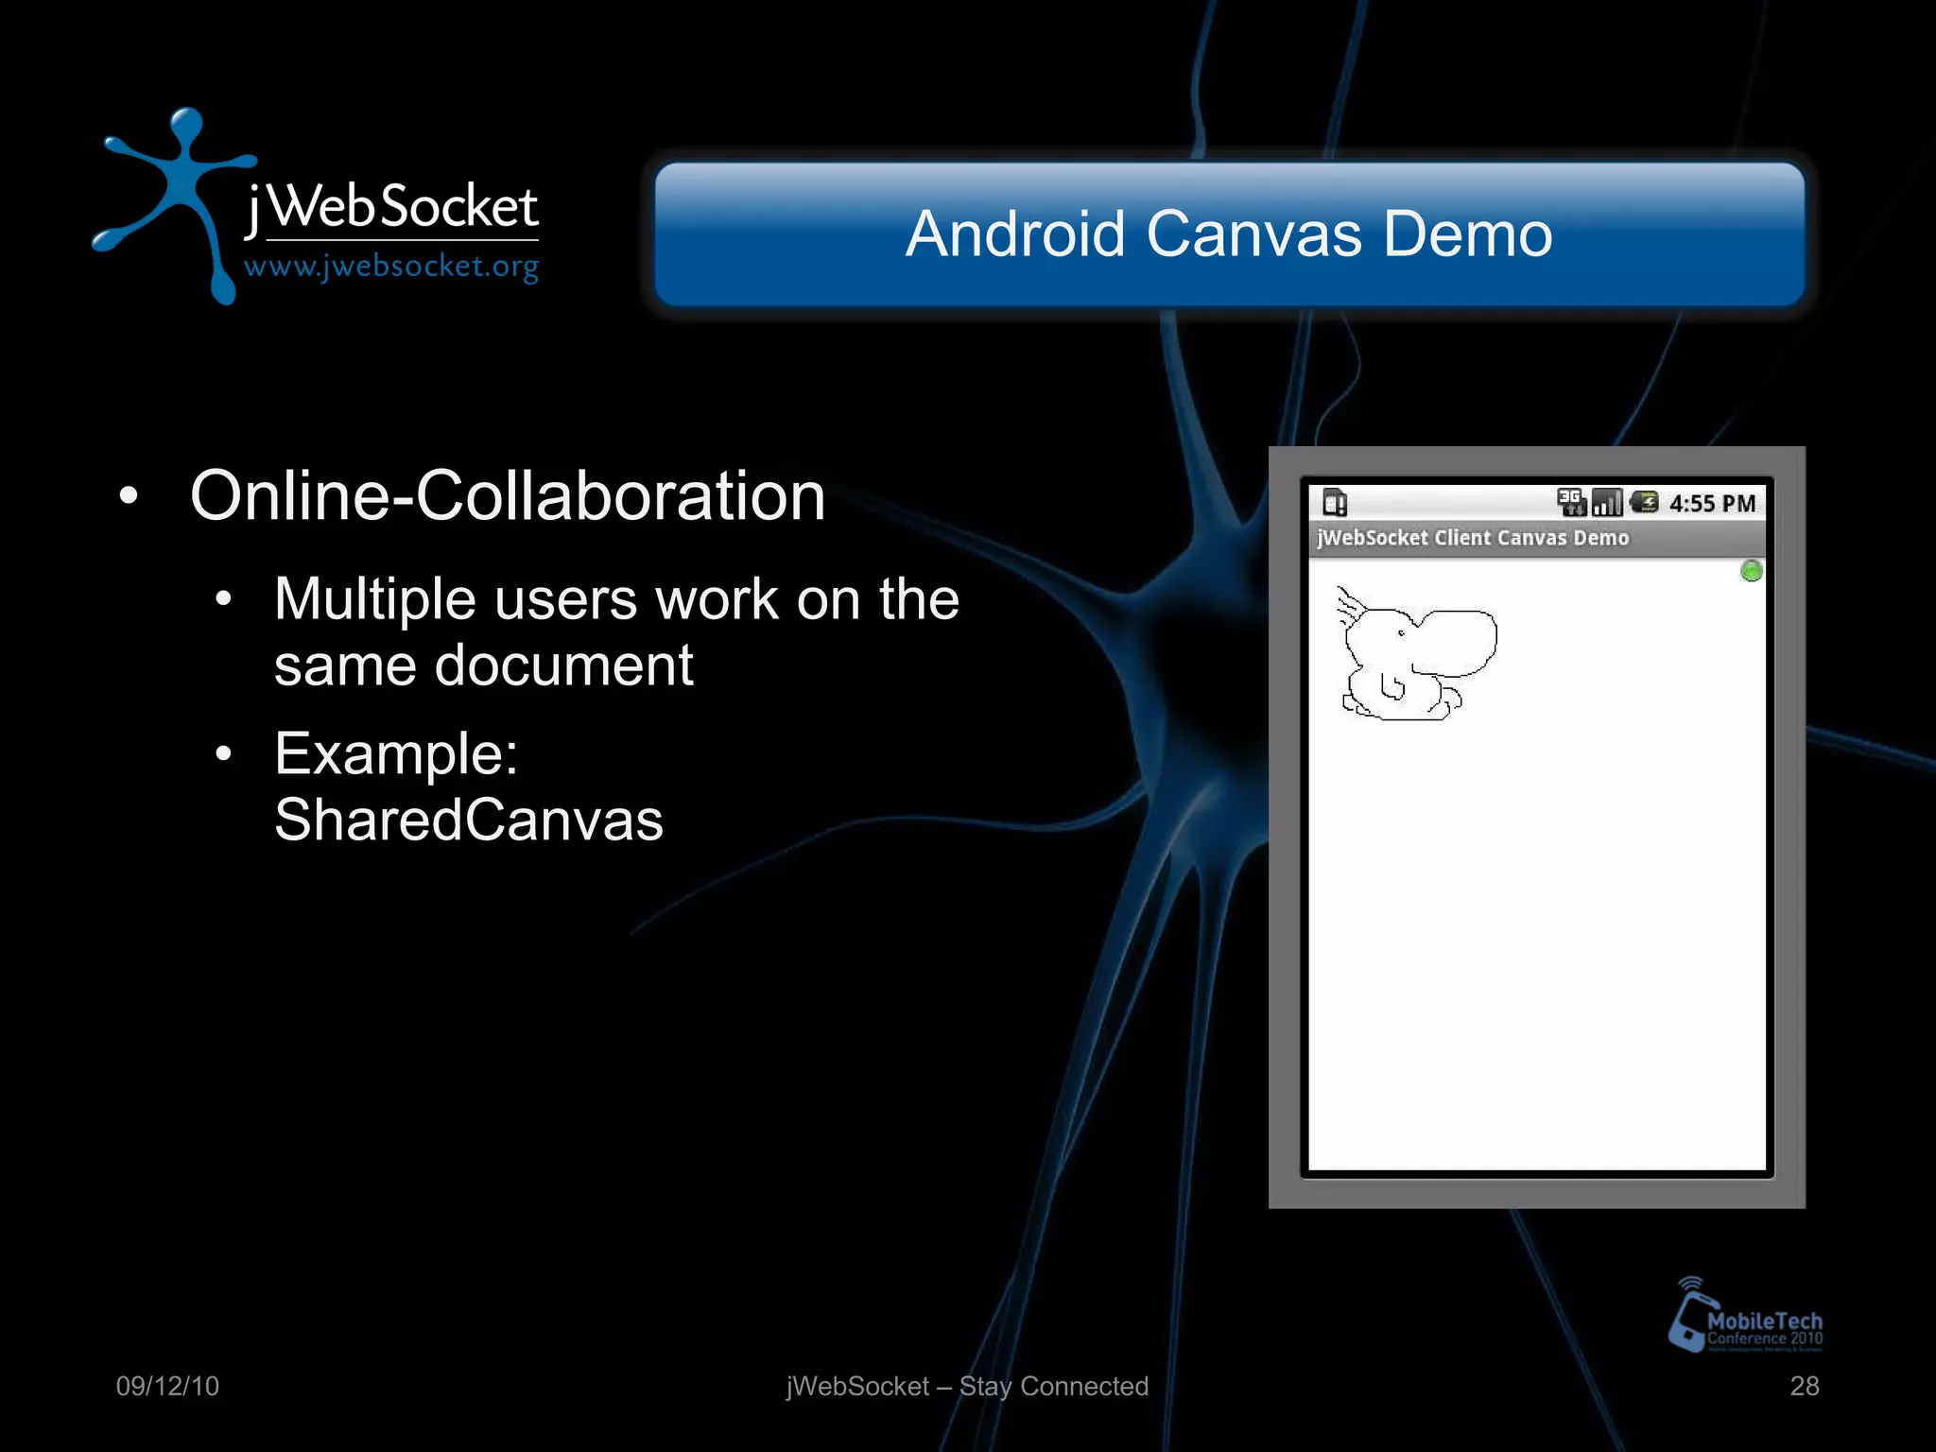Screen dimensions: 1936x1452
Task: Click the MobileTech Conference 2010 logo
Action: click(x=1745, y=1315)
